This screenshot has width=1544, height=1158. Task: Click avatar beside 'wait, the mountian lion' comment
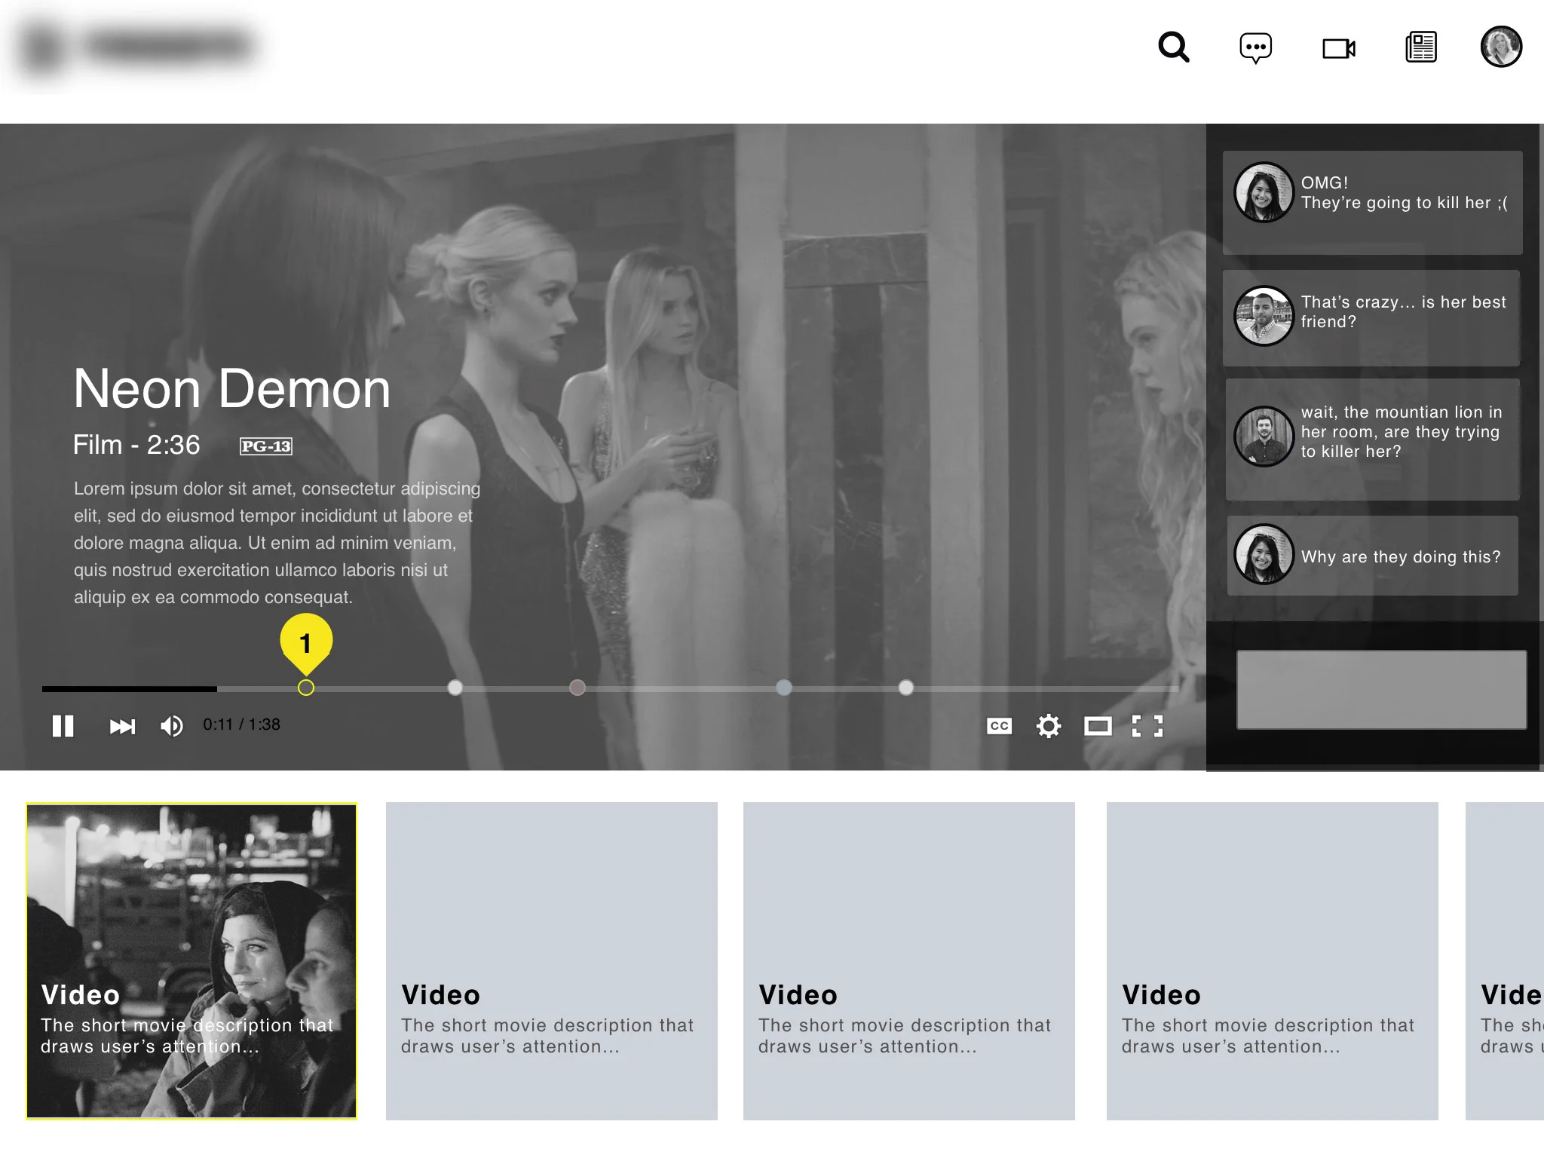(1264, 437)
